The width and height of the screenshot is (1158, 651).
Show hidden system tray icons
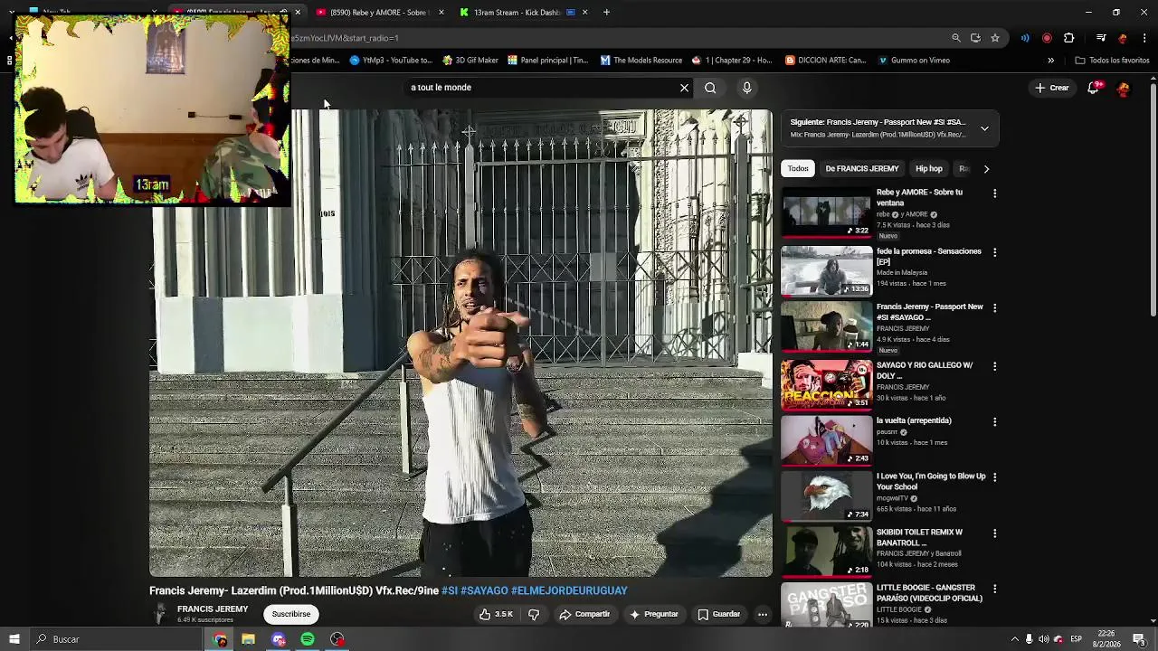[1014, 639]
